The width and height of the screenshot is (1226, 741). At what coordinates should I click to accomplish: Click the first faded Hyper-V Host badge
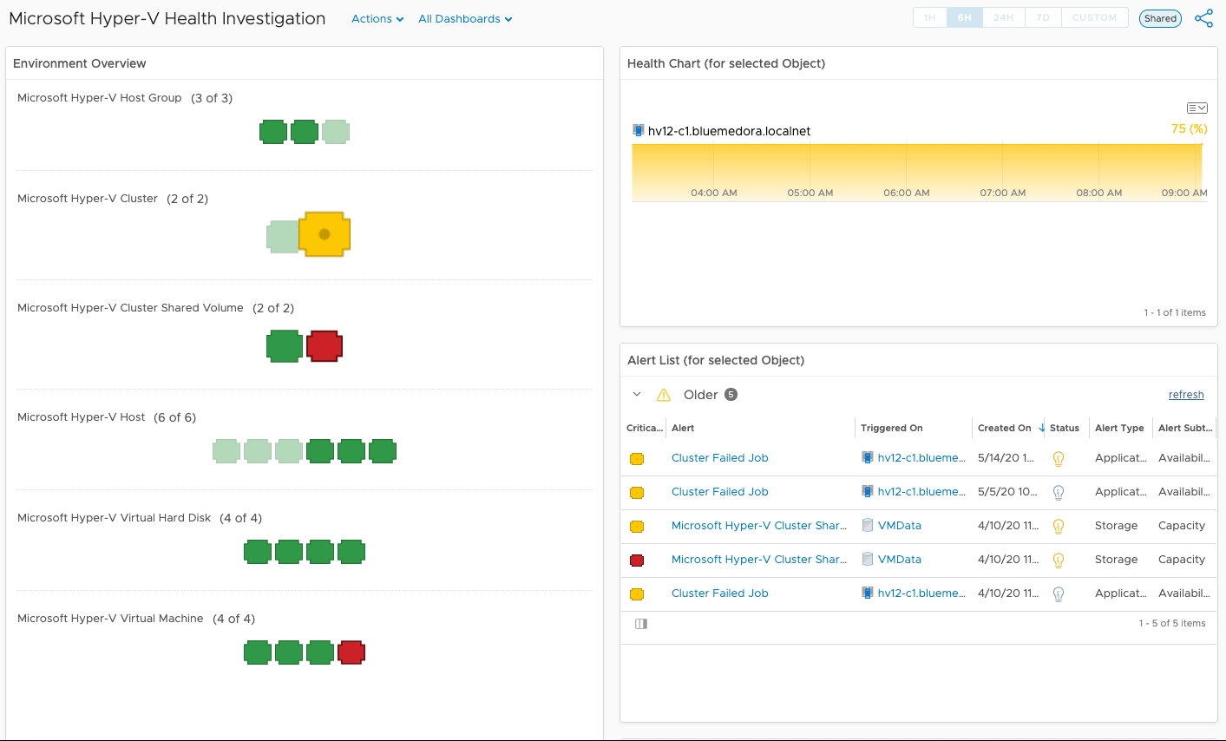[x=226, y=451]
